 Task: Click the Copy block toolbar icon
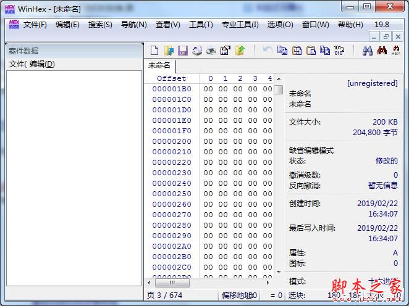pos(282,51)
